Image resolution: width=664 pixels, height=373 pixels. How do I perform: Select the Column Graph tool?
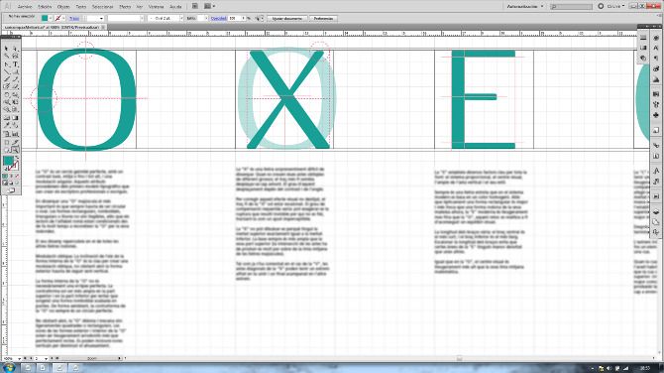pos(15,134)
